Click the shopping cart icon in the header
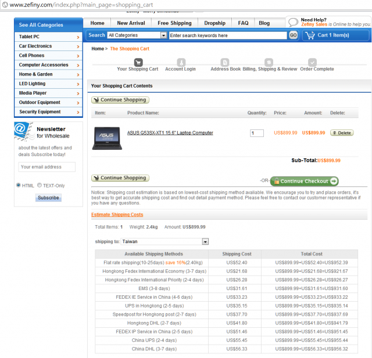Image resolution: width=372 pixels, height=358 pixels. pos(310,35)
